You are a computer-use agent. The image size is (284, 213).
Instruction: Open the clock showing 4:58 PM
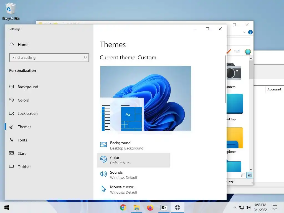260,207
